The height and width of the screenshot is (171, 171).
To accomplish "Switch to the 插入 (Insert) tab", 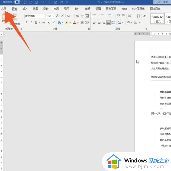I will click(25, 9).
